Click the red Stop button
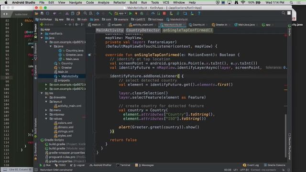Viewport: 306px width, 172px height. tap(164, 13)
